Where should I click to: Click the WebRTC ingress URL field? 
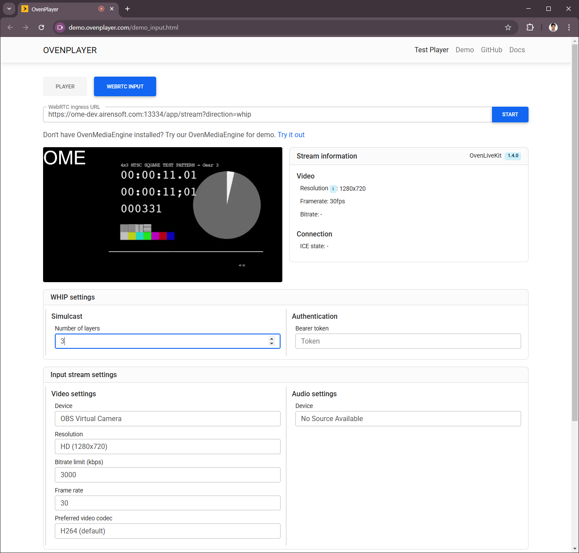(268, 115)
